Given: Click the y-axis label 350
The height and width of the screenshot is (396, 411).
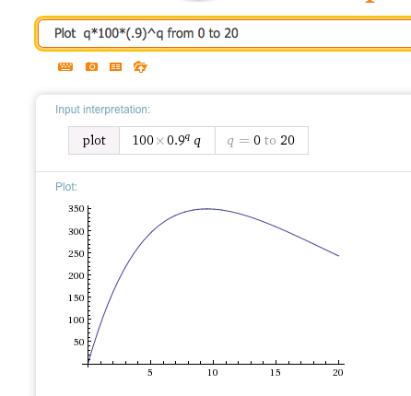Looking at the screenshot, I should tap(76, 209).
